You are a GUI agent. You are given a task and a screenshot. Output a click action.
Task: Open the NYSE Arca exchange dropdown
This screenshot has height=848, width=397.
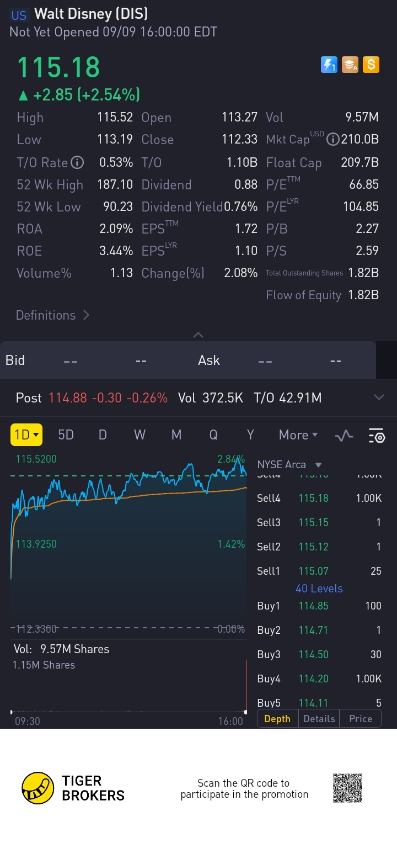(x=289, y=465)
